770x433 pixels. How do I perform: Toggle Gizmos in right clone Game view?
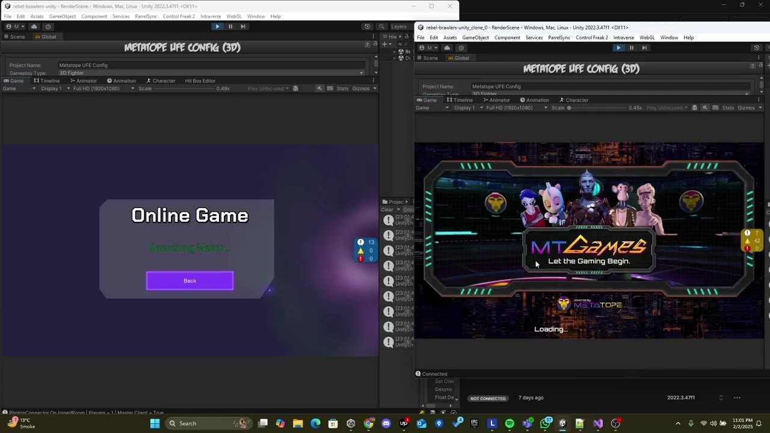pos(746,108)
